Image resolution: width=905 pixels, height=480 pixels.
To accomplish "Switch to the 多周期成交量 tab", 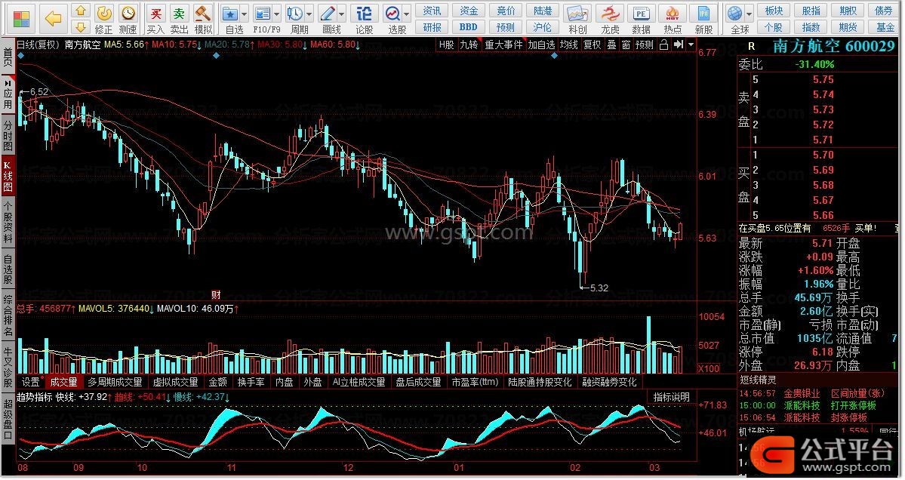I will tap(115, 382).
